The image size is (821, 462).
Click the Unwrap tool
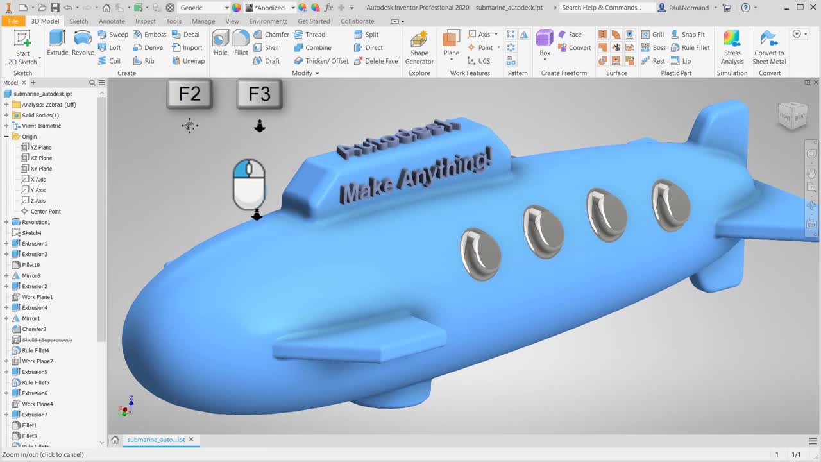click(x=189, y=61)
